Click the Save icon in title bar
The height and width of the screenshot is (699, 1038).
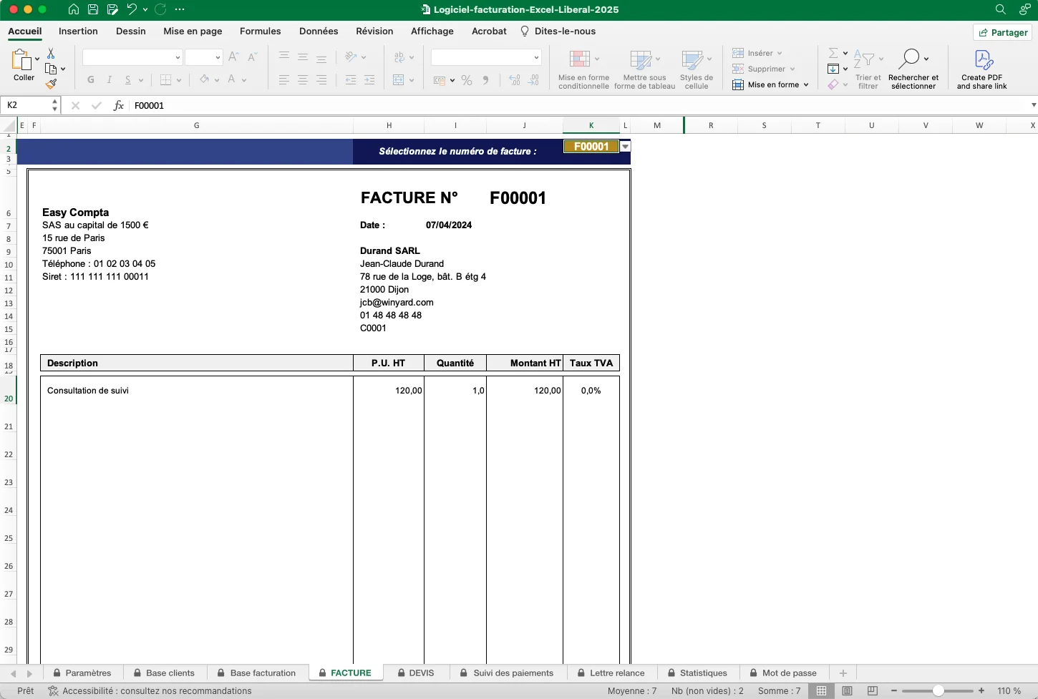93,9
